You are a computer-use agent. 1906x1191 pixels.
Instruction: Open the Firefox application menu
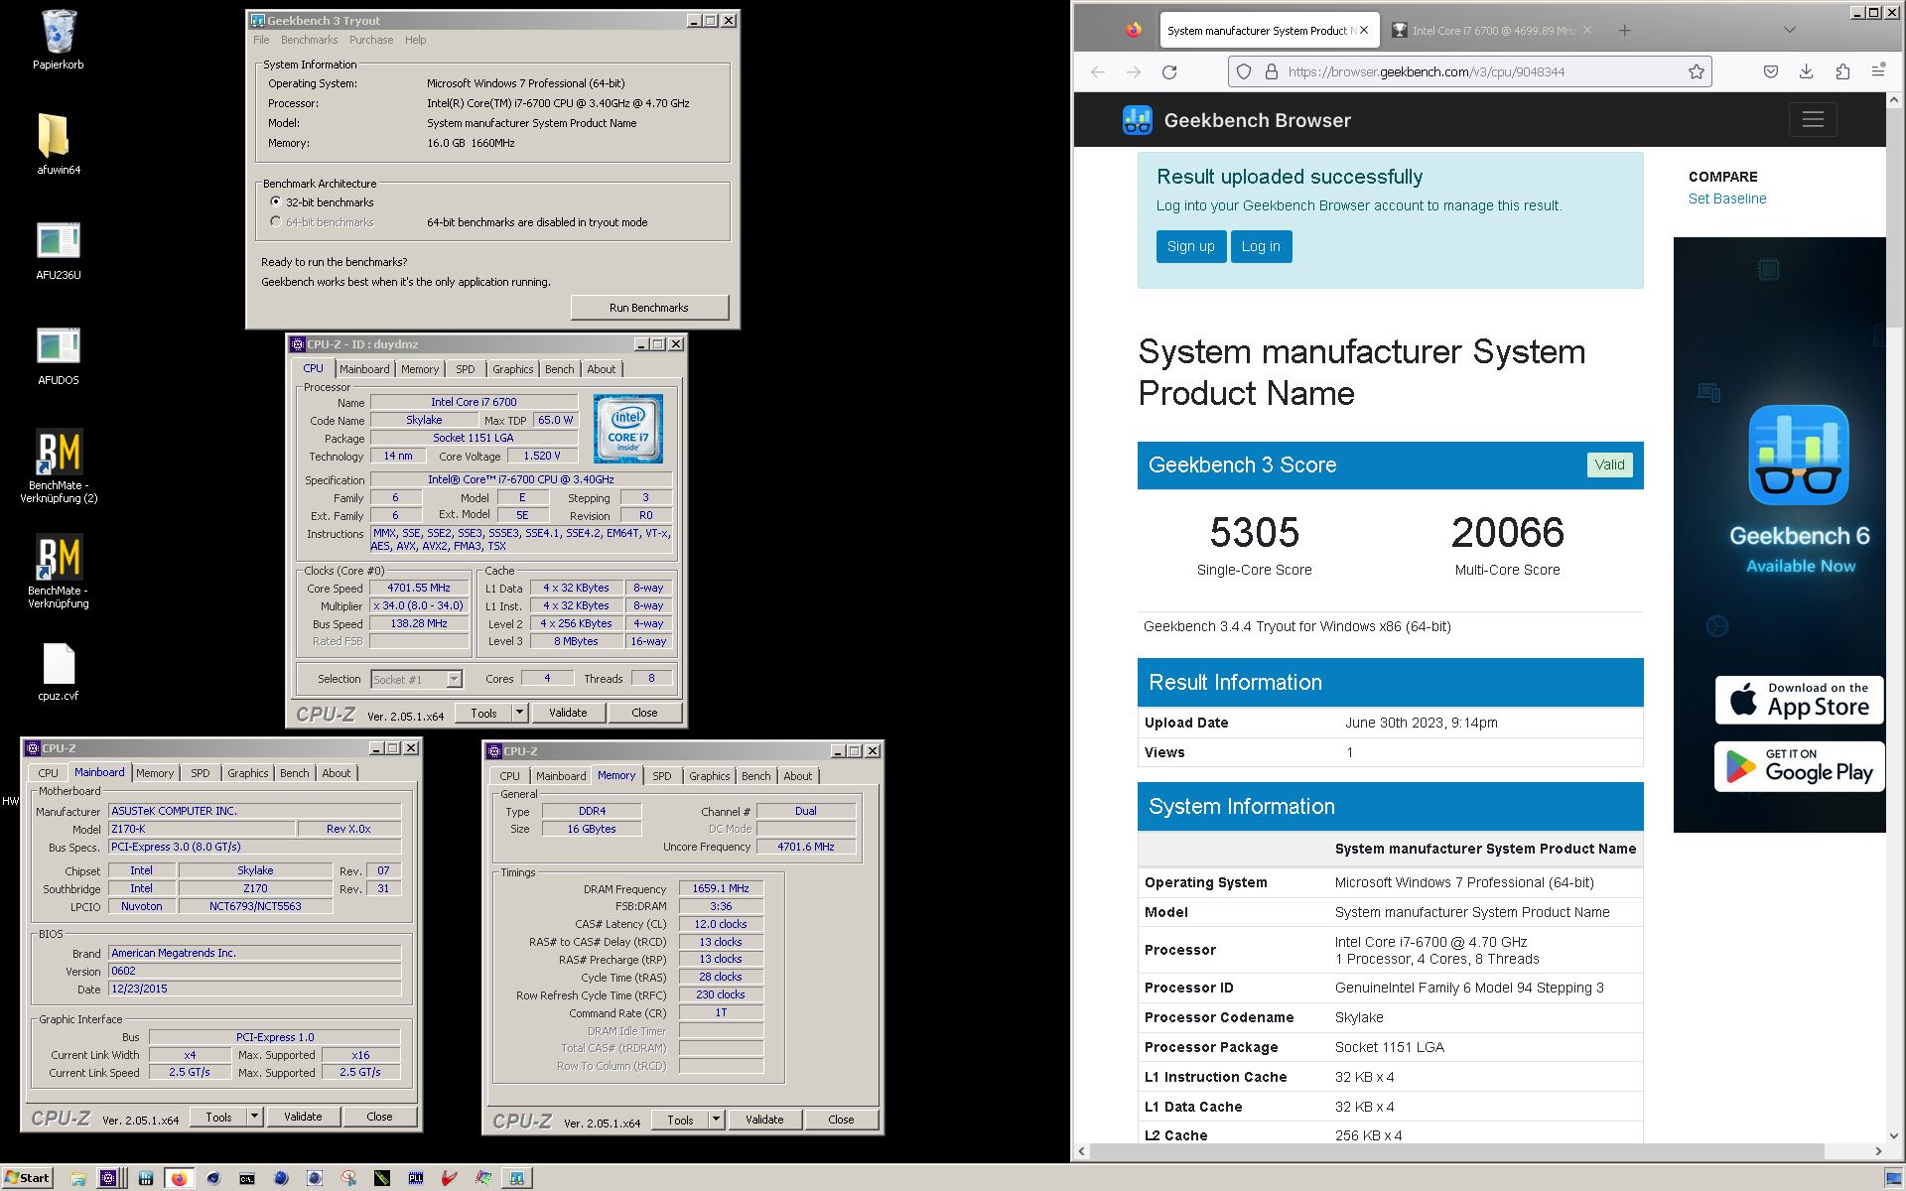click(x=1878, y=71)
